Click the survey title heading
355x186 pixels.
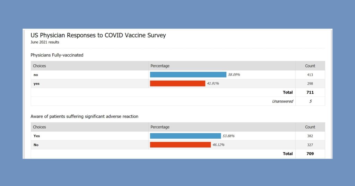(98, 35)
